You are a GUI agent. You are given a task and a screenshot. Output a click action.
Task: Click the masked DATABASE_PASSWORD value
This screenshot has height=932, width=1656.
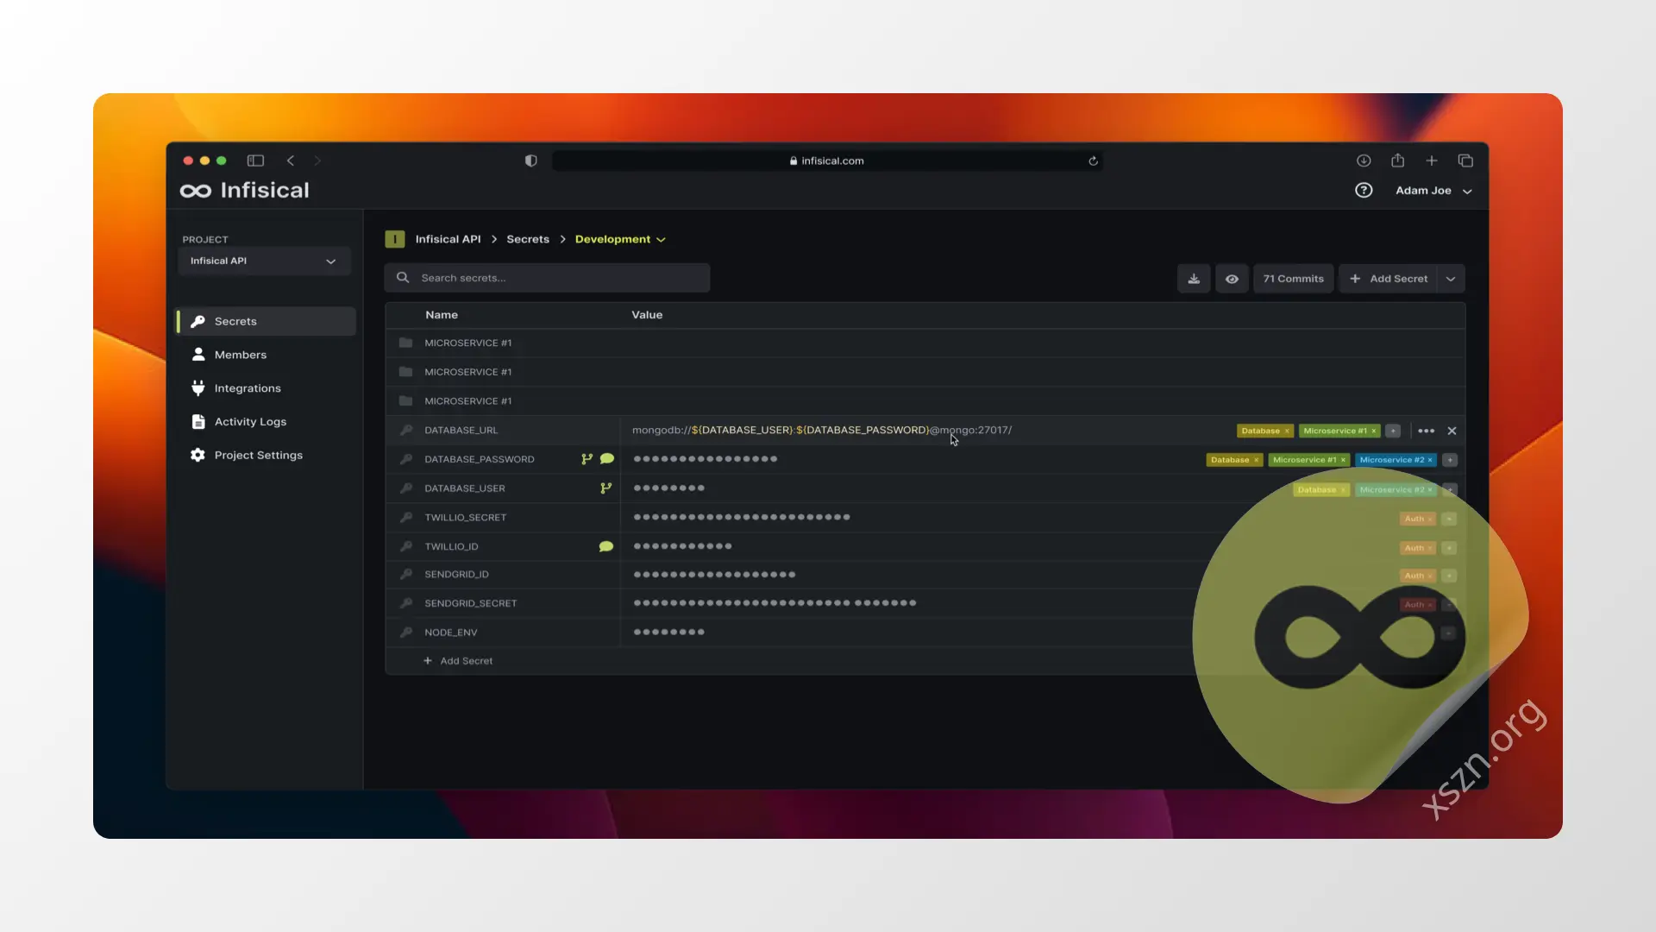[x=706, y=459]
